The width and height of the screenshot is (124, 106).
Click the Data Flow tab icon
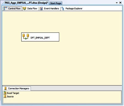point(25,9)
